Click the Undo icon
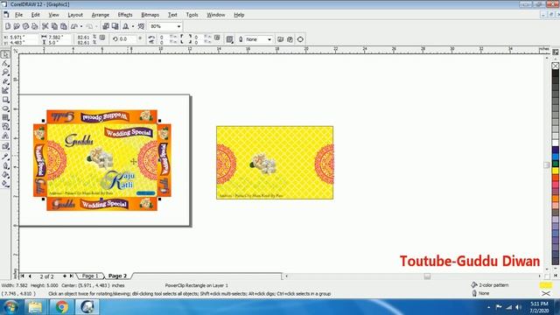 tap(74, 26)
